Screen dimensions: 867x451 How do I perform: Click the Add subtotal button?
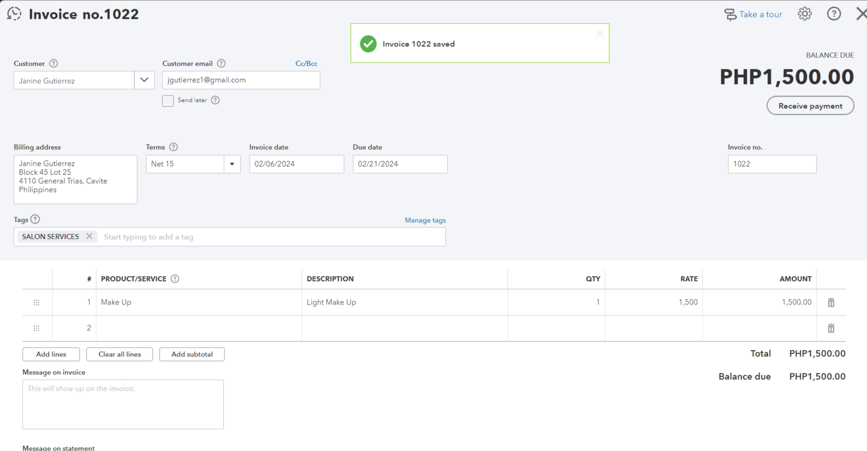192,354
